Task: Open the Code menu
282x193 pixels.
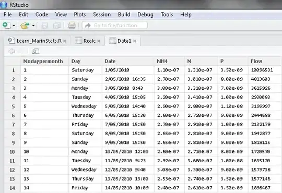Action: tap(42, 15)
